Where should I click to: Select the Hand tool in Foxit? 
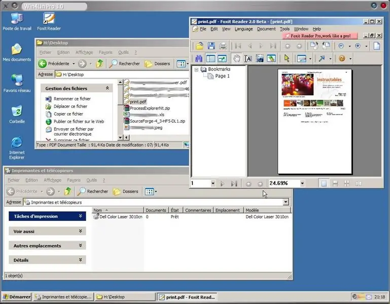click(236, 59)
